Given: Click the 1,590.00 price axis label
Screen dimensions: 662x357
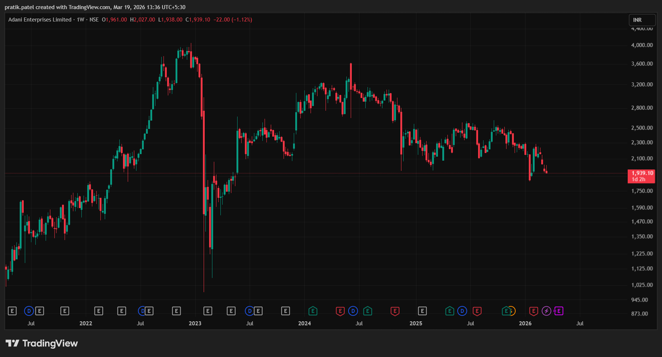Looking at the screenshot, I should (x=642, y=207).
